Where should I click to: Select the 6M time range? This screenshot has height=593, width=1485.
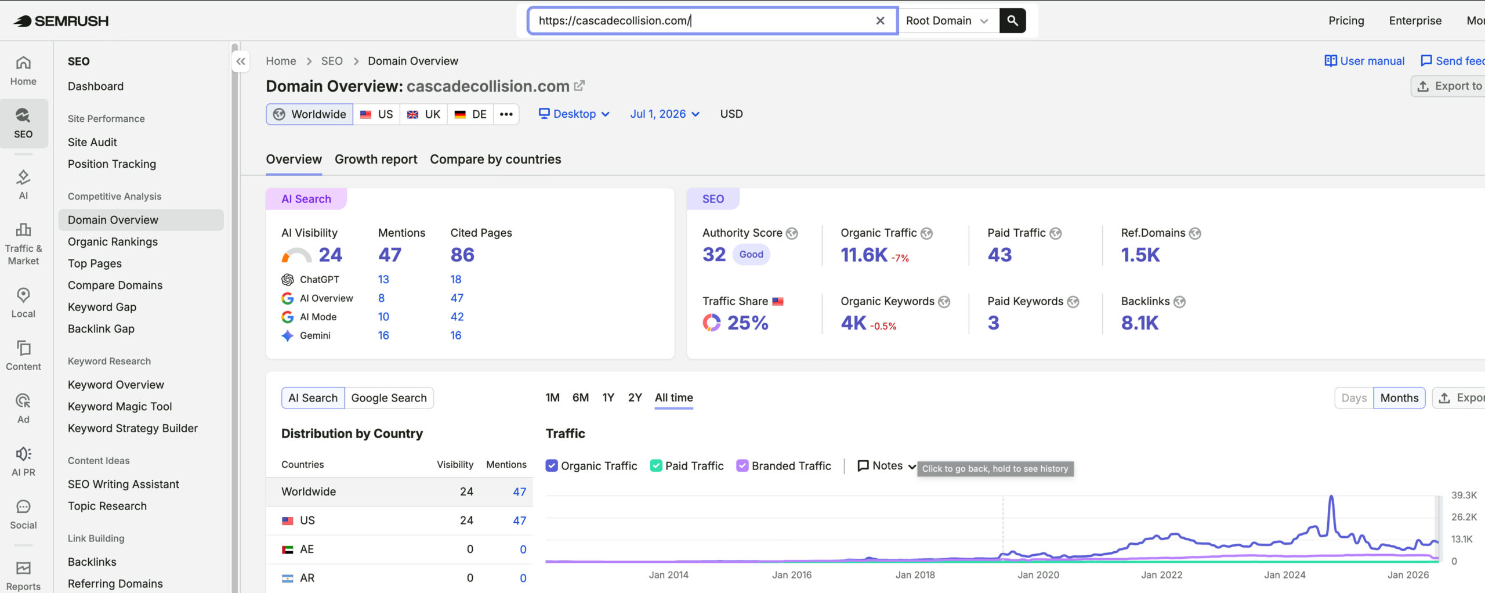tap(581, 398)
